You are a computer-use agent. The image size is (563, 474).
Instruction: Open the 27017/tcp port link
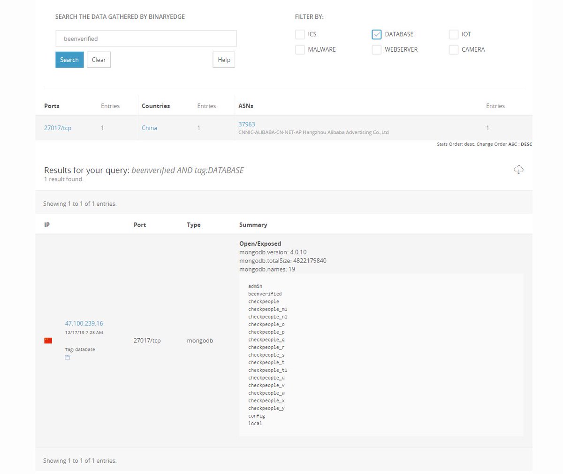pyautogui.click(x=58, y=128)
